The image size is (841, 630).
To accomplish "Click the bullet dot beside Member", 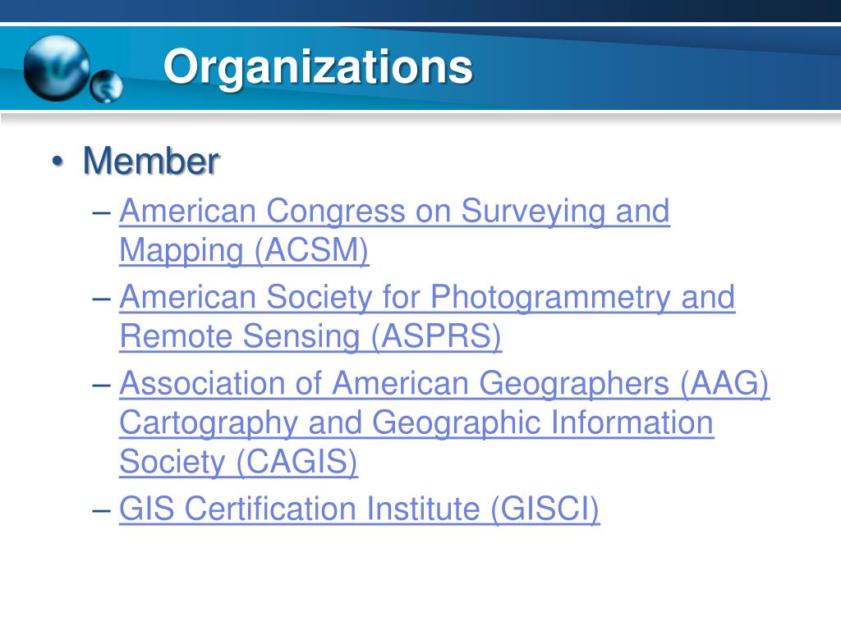I will pos(57,162).
